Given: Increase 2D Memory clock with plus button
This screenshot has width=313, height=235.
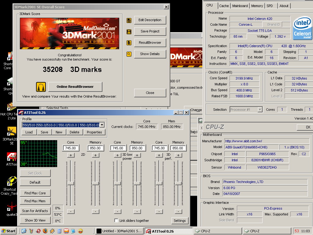Looking at the screenshot, I should pos(95,155).
